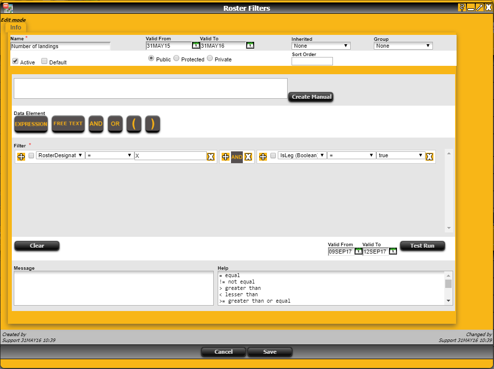Viewport: 494px width, 369px height.
Task: Select the Protected radio button
Action: 176,58
